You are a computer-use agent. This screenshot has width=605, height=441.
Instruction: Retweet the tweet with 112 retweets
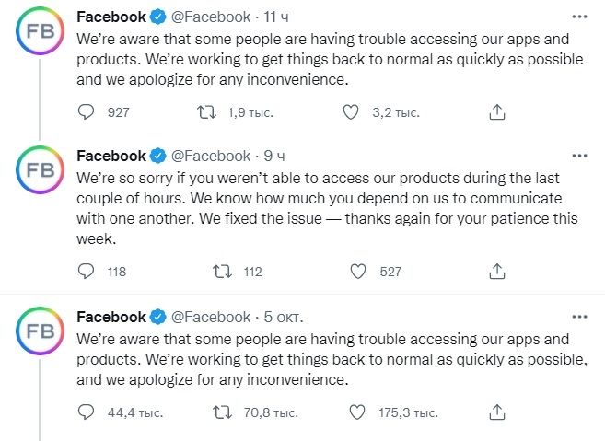pos(222,272)
